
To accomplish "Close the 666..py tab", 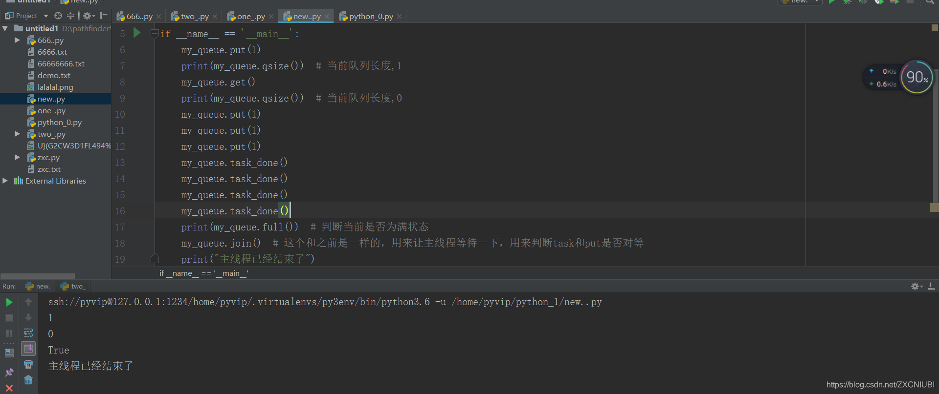I will point(158,17).
